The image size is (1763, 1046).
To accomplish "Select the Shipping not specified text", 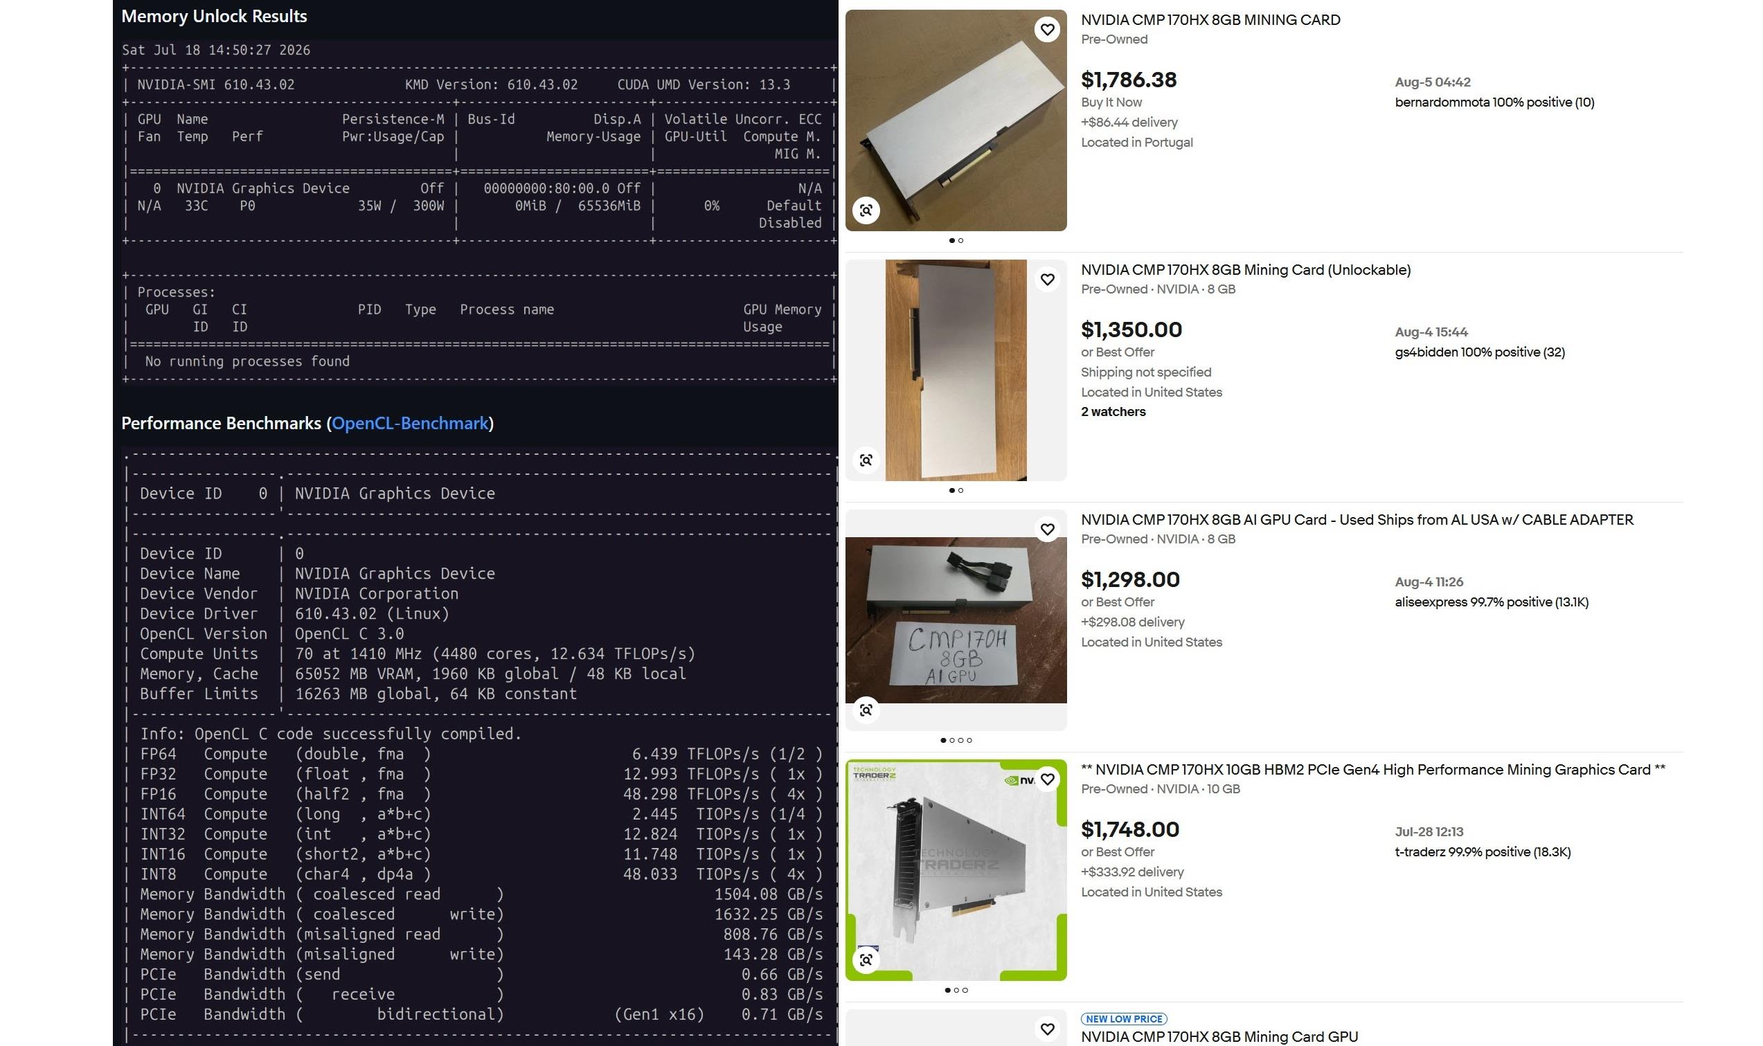I will [x=1145, y=372].
